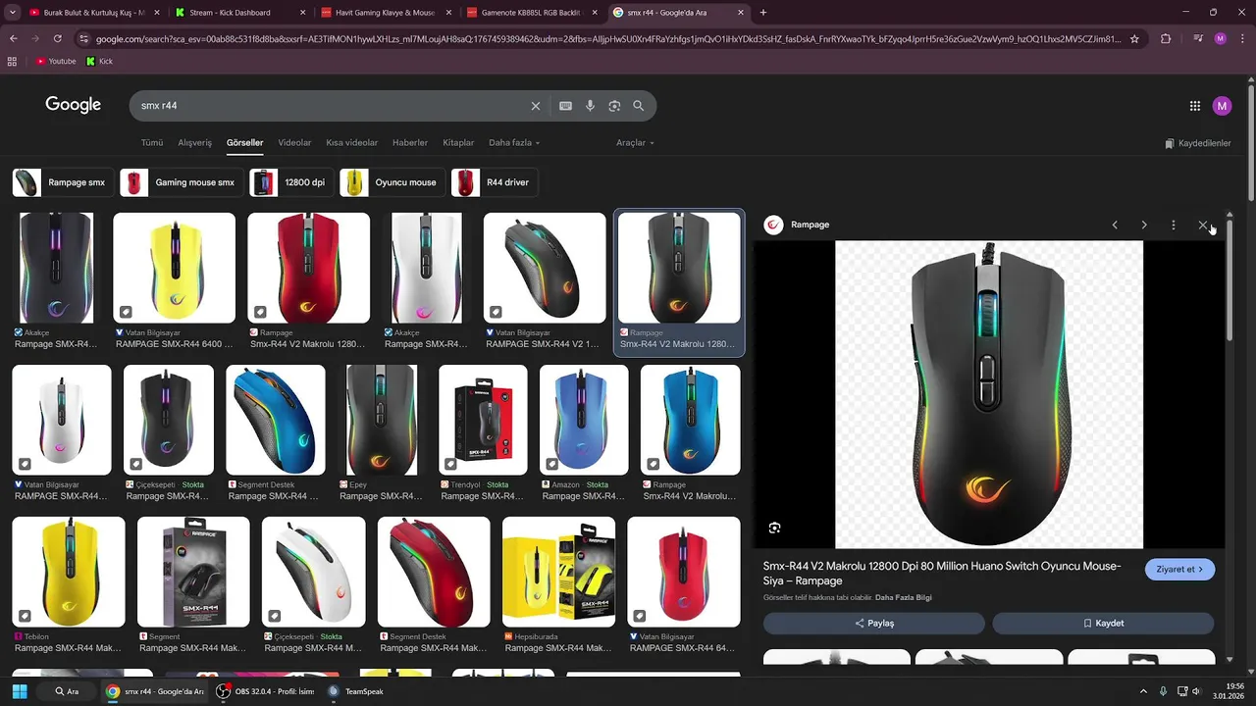The height and width of the screenshot is (706, 1256).
Task: Select the Oyuncu mouse filter chip
Action: (392, 182)
